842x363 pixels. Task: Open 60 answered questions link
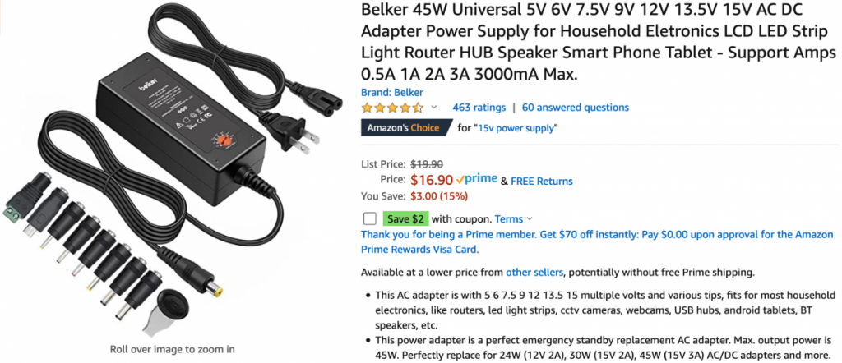(575, 108)
